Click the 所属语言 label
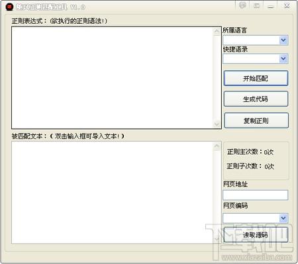 coord(234,30)
